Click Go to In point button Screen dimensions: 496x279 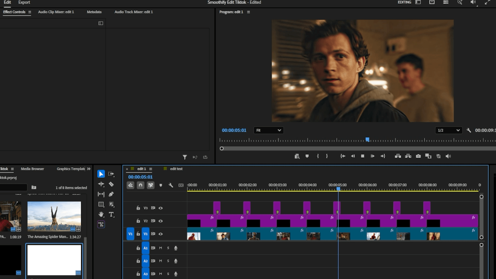click(343, 156)
